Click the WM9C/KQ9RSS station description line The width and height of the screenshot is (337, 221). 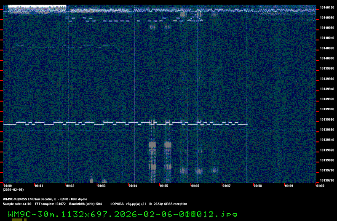tap(45, 199)
